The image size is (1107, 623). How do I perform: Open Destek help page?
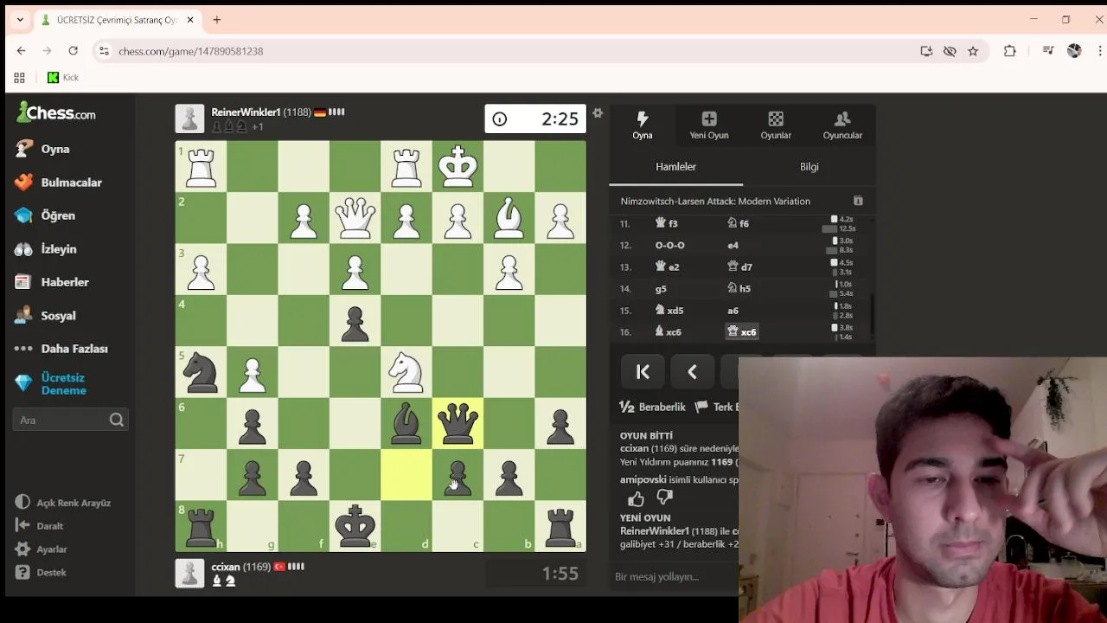[x=41, y=573]
